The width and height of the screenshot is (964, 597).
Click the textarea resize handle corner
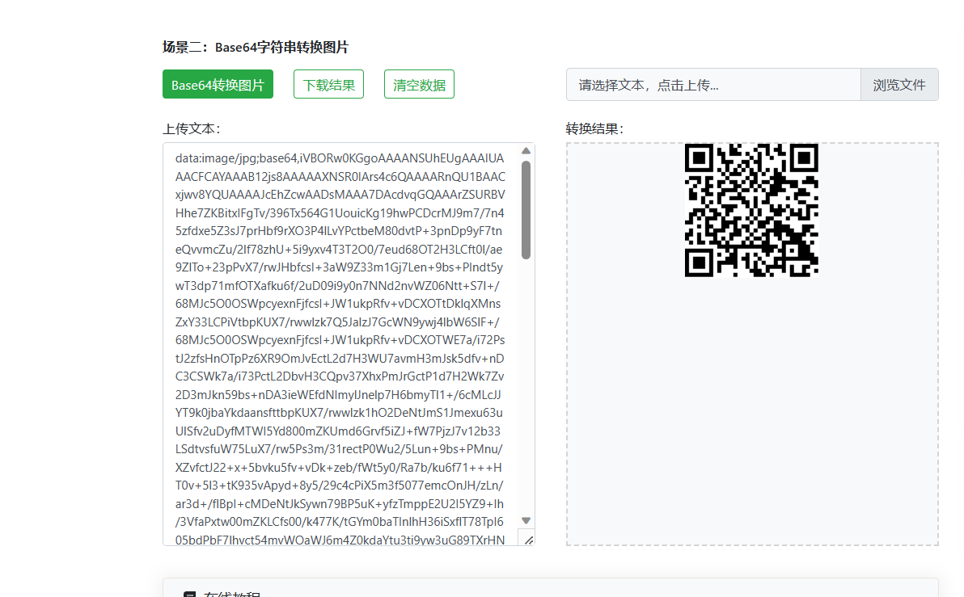[x=529, y=540]
